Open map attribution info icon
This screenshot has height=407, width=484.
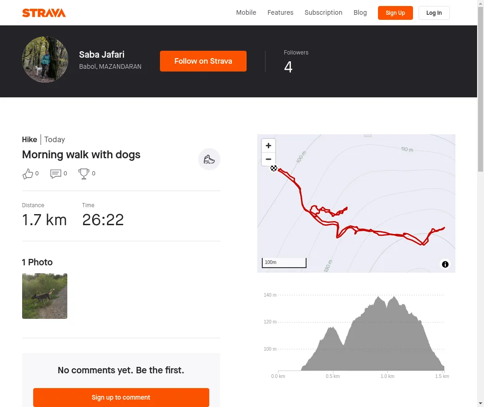pyautogui.click(x=445, y=264)
